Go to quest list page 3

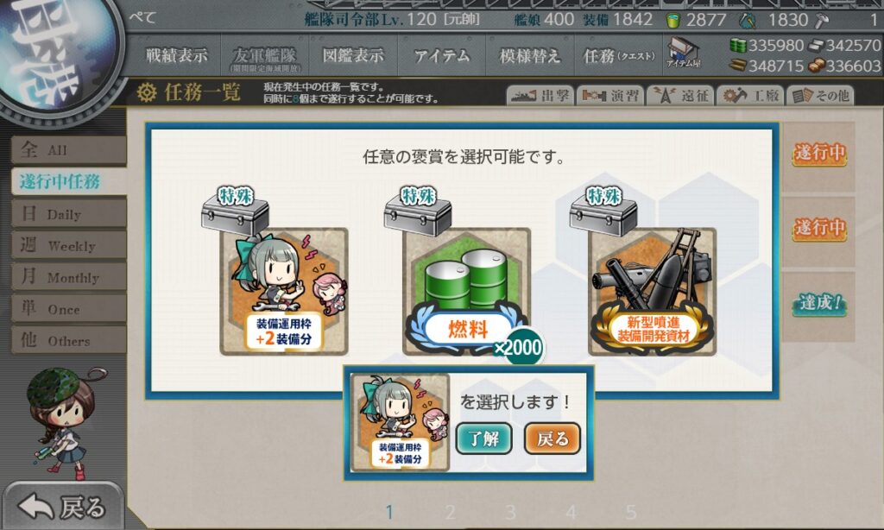click(510, 512)
